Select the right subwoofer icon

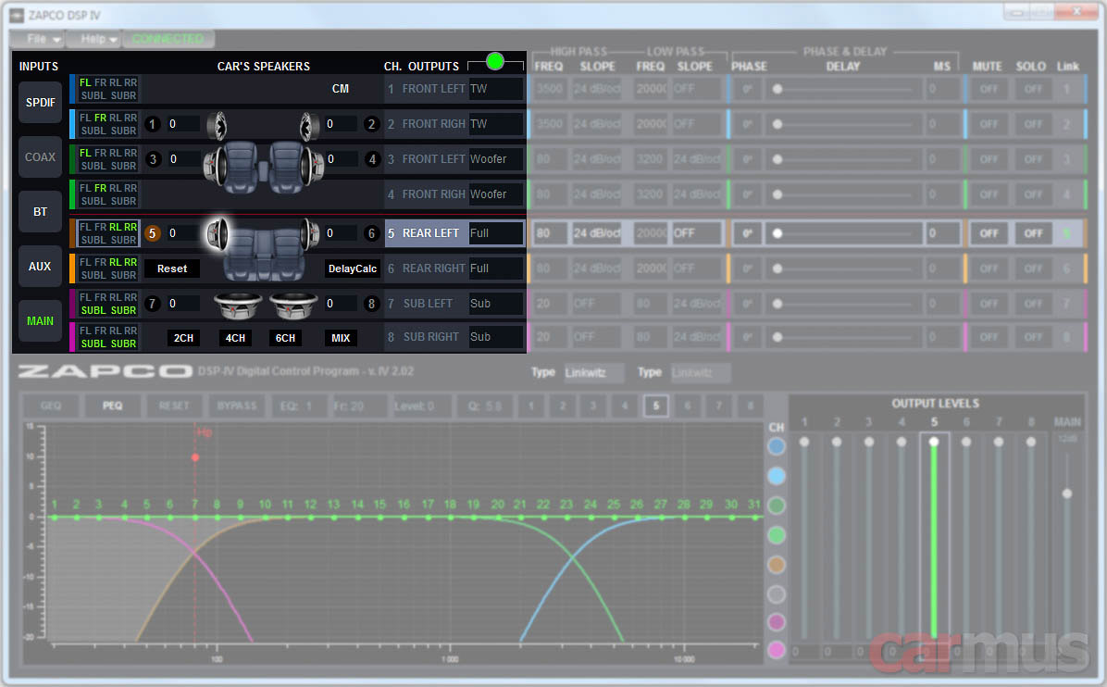pos(293,305)
